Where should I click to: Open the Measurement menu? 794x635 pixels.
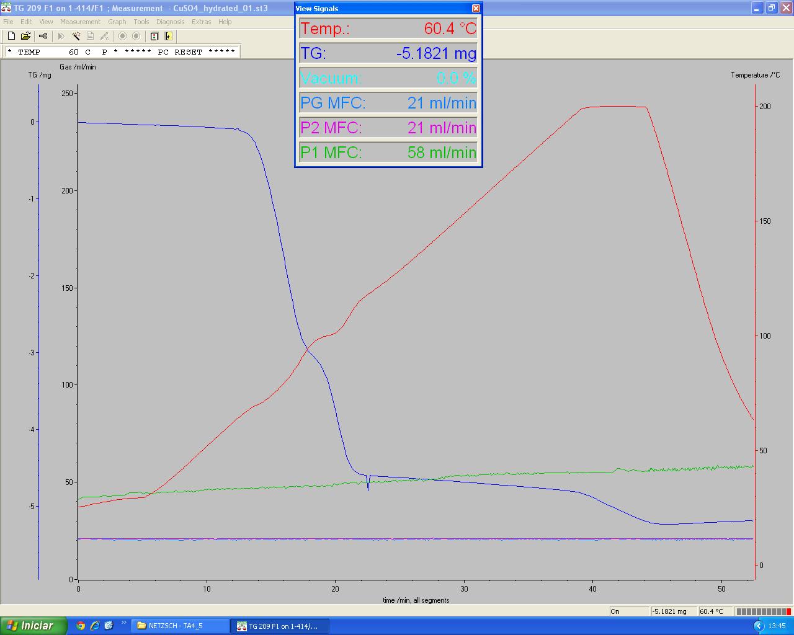point(80,22)
